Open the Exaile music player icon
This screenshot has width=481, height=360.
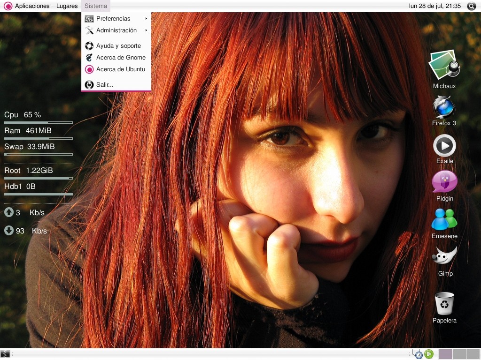click(x=444, y=145)
